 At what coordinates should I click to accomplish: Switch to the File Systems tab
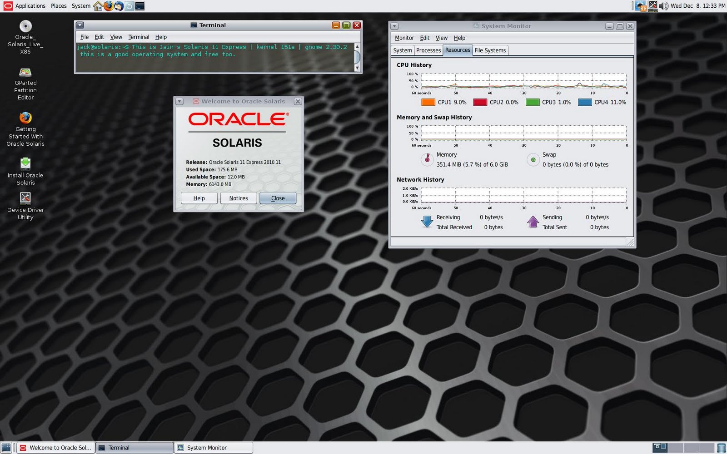[490, 50]
